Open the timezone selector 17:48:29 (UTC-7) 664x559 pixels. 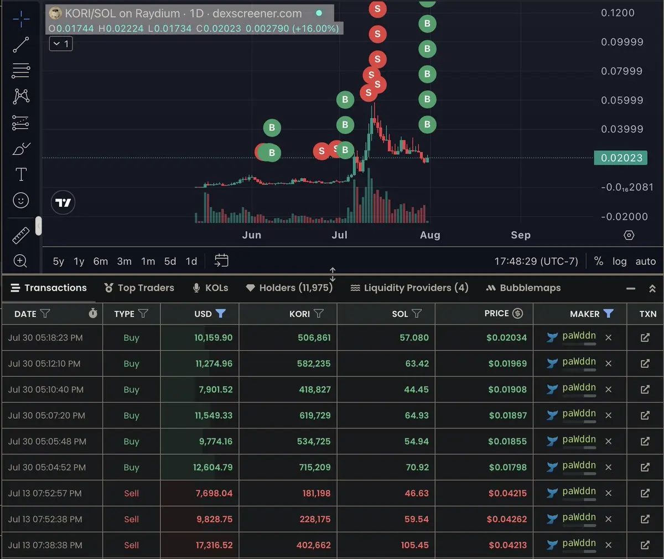coord(536,261)
